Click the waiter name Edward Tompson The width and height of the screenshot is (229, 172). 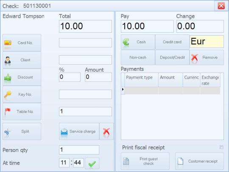click(23, 16)
